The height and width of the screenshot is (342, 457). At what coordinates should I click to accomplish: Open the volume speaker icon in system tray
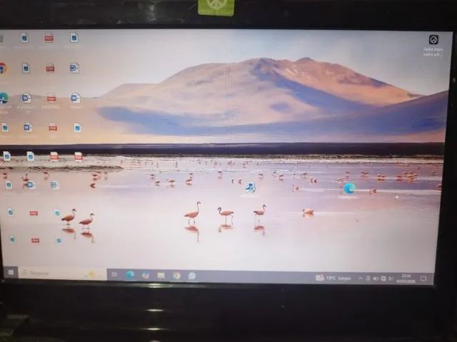click(391, 279)
